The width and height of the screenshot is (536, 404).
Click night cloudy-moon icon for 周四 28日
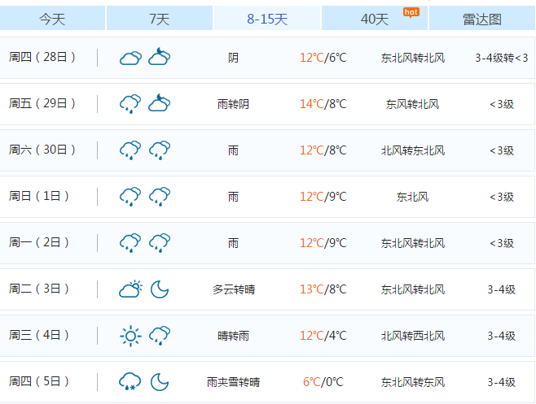pos(160,57)
